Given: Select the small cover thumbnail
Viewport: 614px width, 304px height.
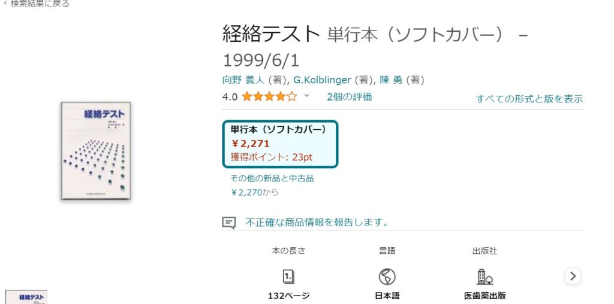Looking at the screenshot, I should click(x=26, y=297).
